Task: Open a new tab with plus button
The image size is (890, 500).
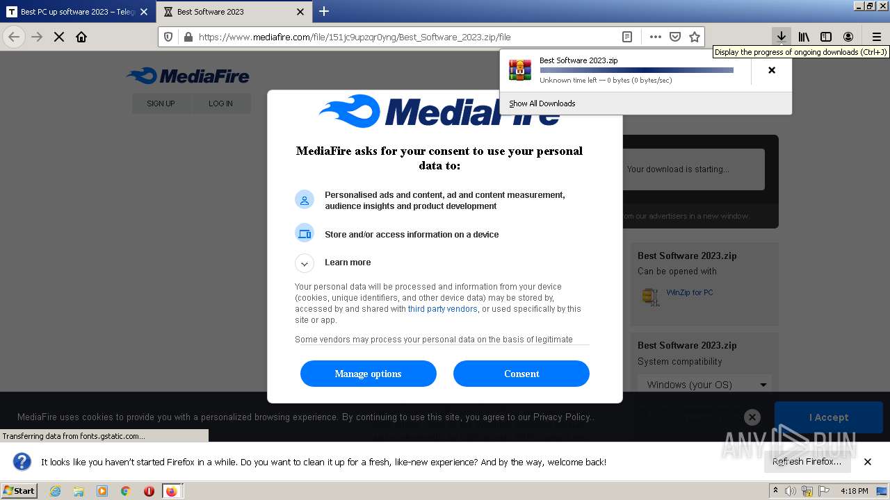Action: [324, 11]
